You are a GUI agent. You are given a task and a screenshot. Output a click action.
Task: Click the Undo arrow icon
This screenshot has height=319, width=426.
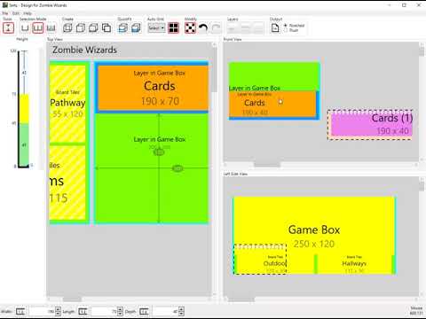203,28
